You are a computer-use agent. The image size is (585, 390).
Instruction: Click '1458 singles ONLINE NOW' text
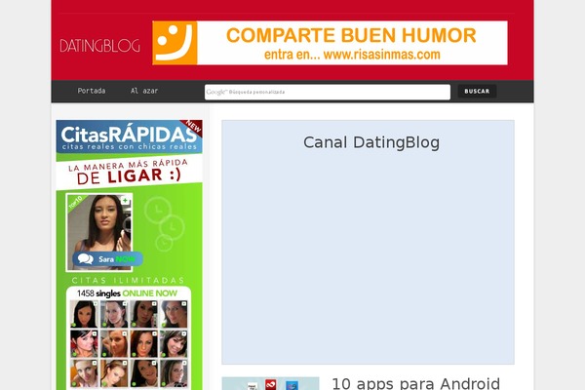click(127, 293)
